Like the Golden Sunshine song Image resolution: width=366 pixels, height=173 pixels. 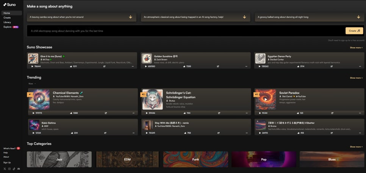(x=184, y=66)
